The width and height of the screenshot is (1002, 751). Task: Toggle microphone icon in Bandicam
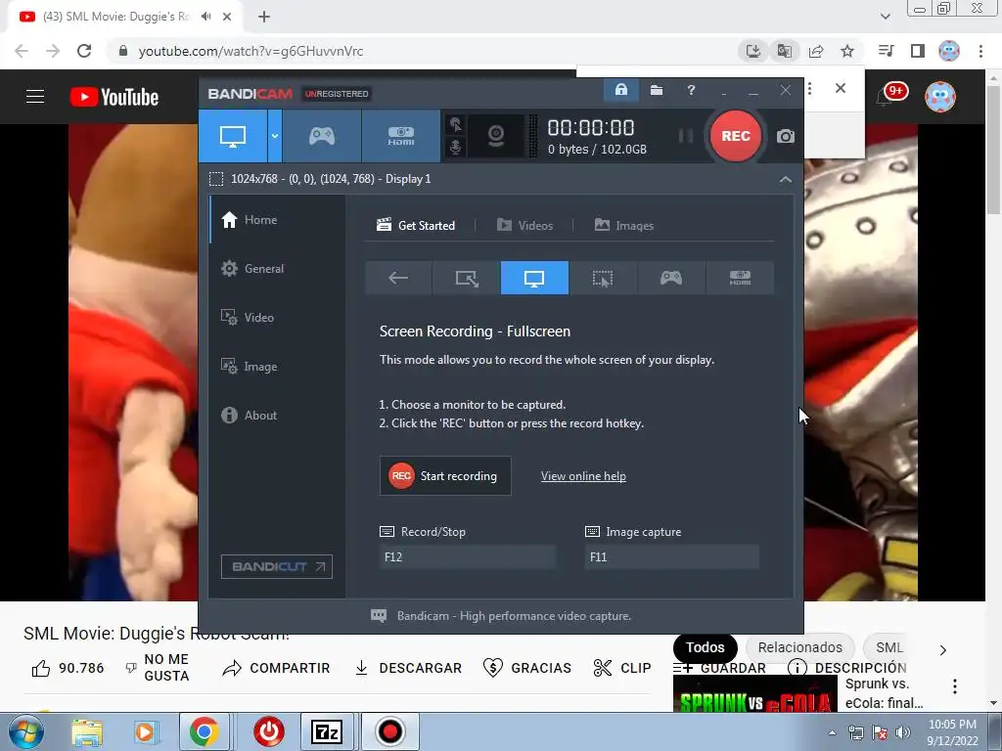pyautogui.click(x=455, y=147)
